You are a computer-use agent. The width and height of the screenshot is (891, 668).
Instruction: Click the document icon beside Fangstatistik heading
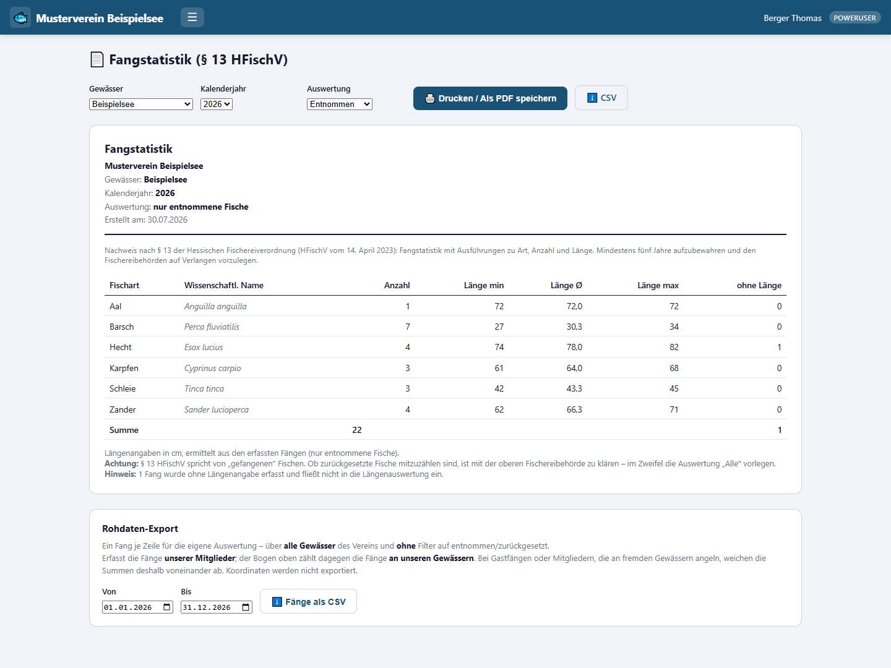click(97, 59)
